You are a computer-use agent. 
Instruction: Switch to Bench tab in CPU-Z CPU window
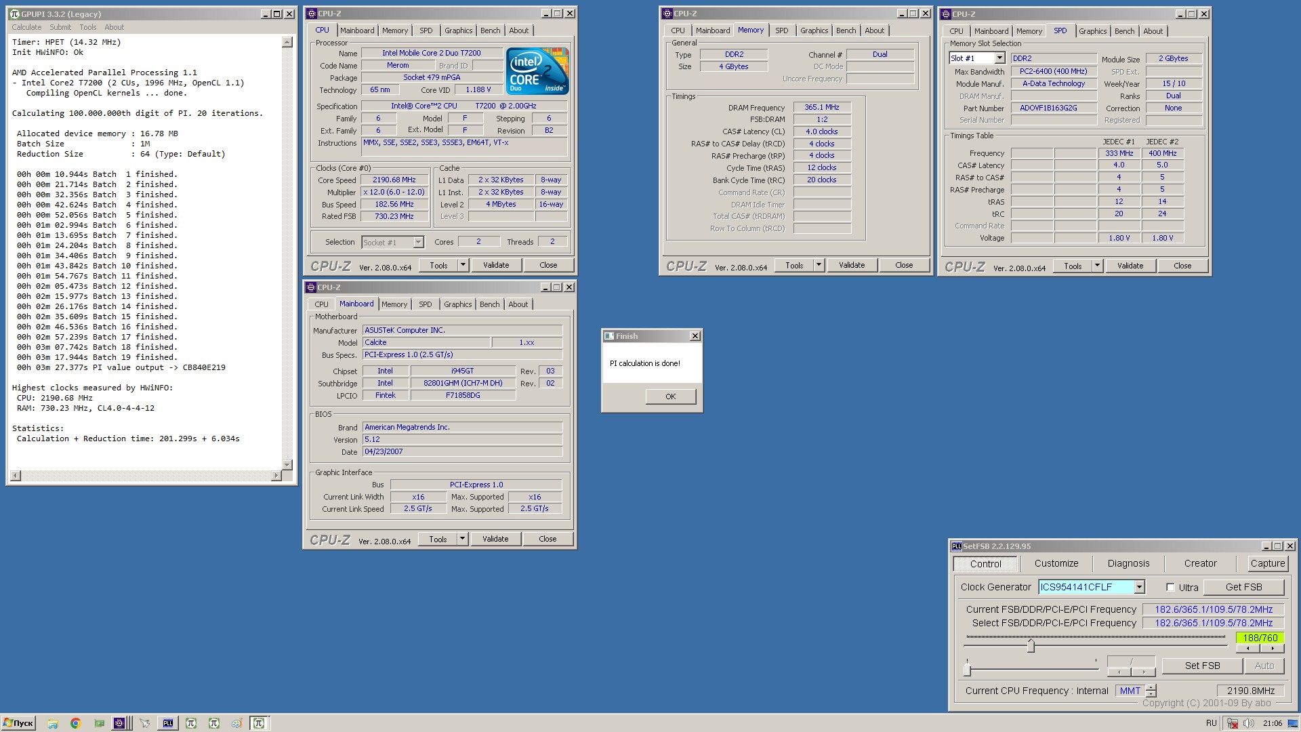491,30
